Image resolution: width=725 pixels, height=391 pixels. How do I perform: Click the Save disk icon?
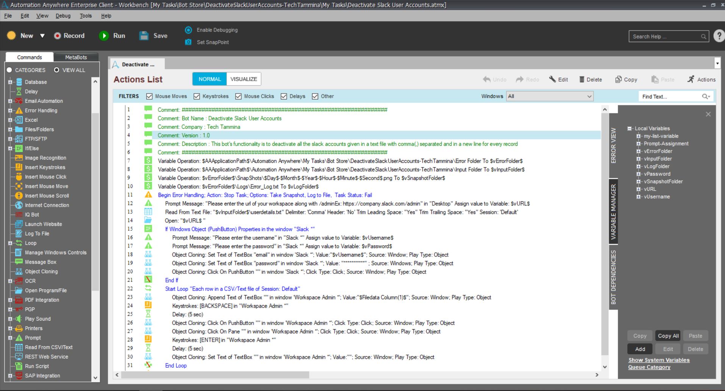pyautogui.click(x=144, y=36)
